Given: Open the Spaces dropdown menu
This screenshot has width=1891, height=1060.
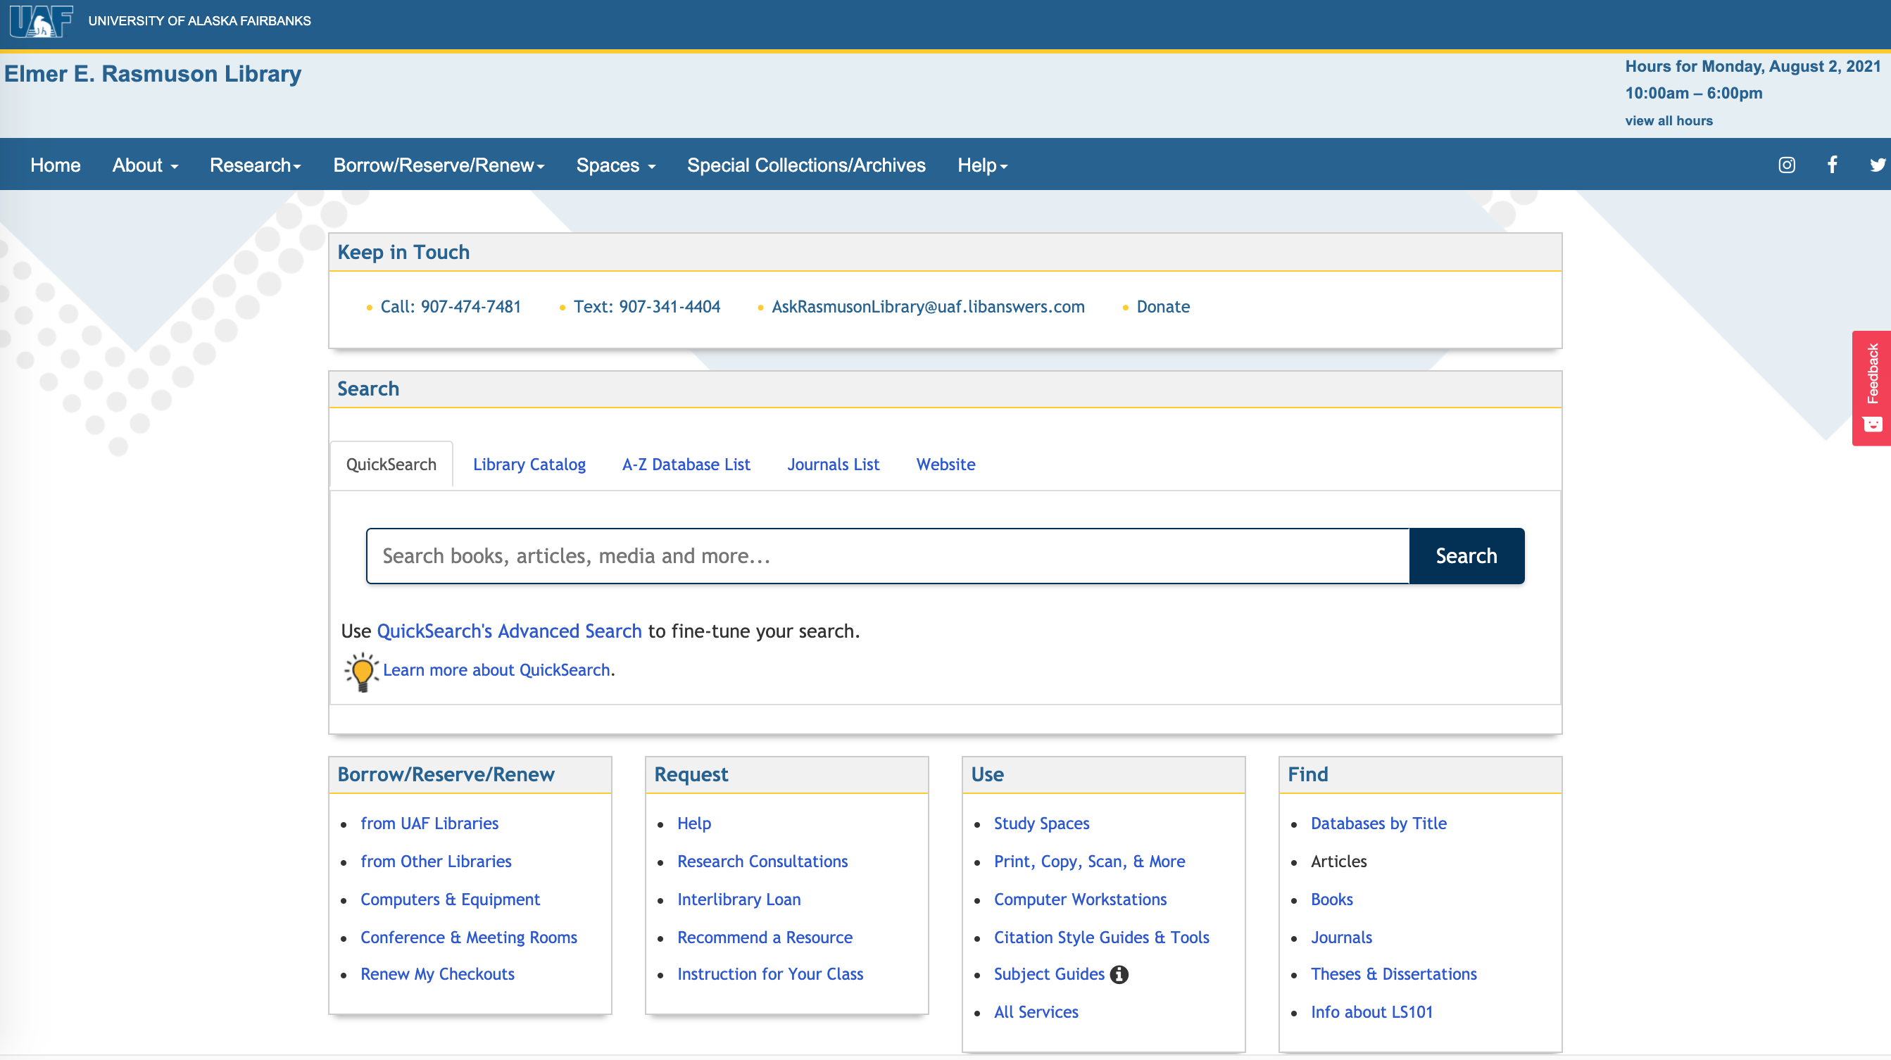Looking at the screenshot, I should pyautogui.click(x=615, y=165).
